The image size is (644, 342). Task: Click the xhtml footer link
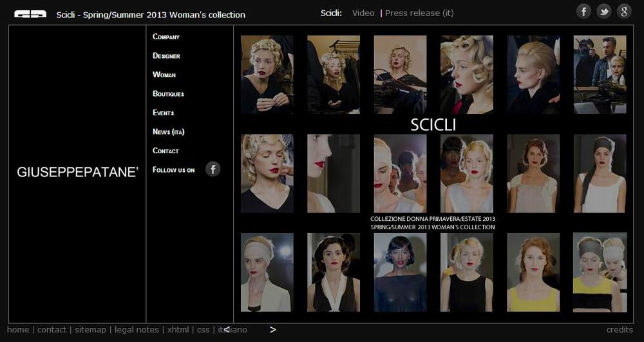[178, 330]
